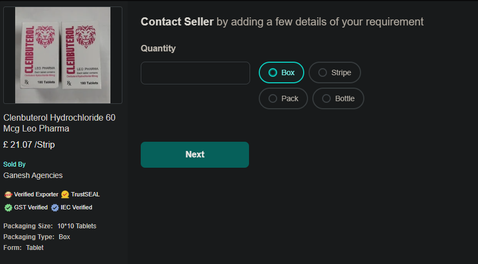Click the Verified Exporter badge icon

tap(8, 194)
